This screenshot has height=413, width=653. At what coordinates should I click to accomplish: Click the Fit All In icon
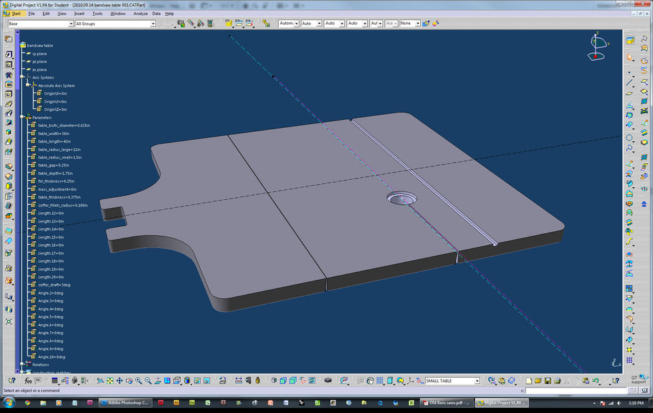[x=109, y=381]
